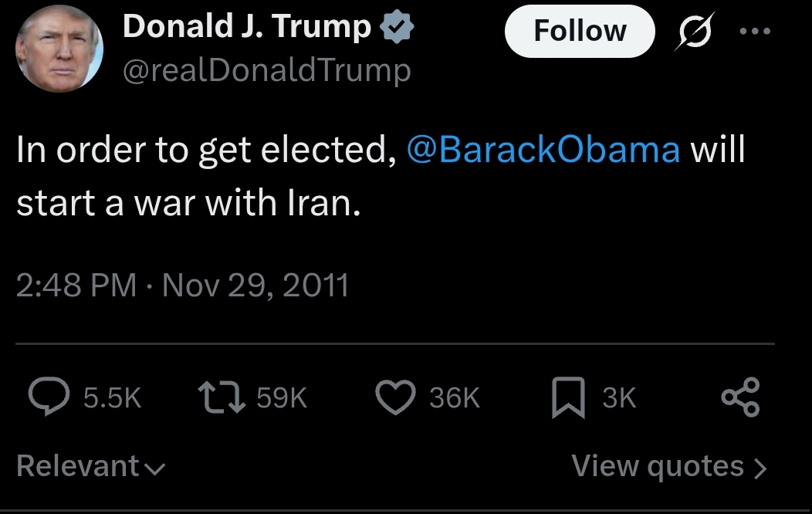
Task: Open the View quotes link
Action: click(658, 466)
